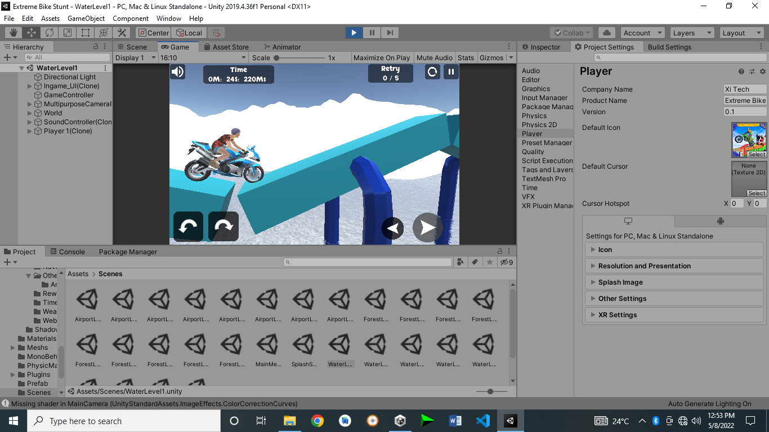Select the Move tool

(x=30, y=32)
